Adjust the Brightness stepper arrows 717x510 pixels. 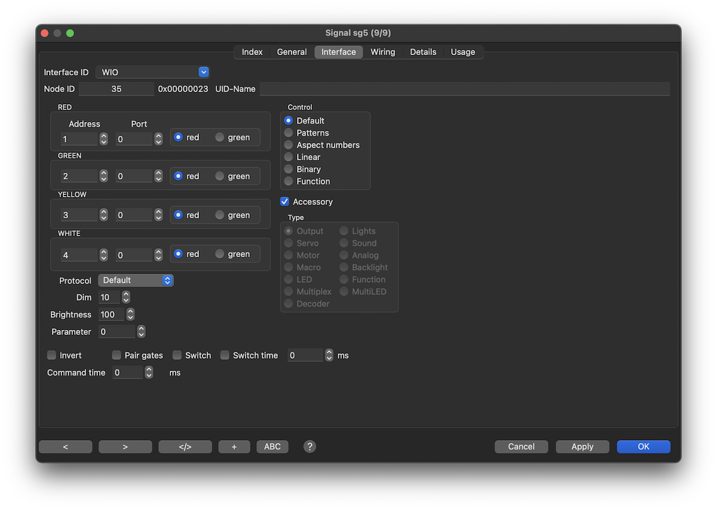130,314
